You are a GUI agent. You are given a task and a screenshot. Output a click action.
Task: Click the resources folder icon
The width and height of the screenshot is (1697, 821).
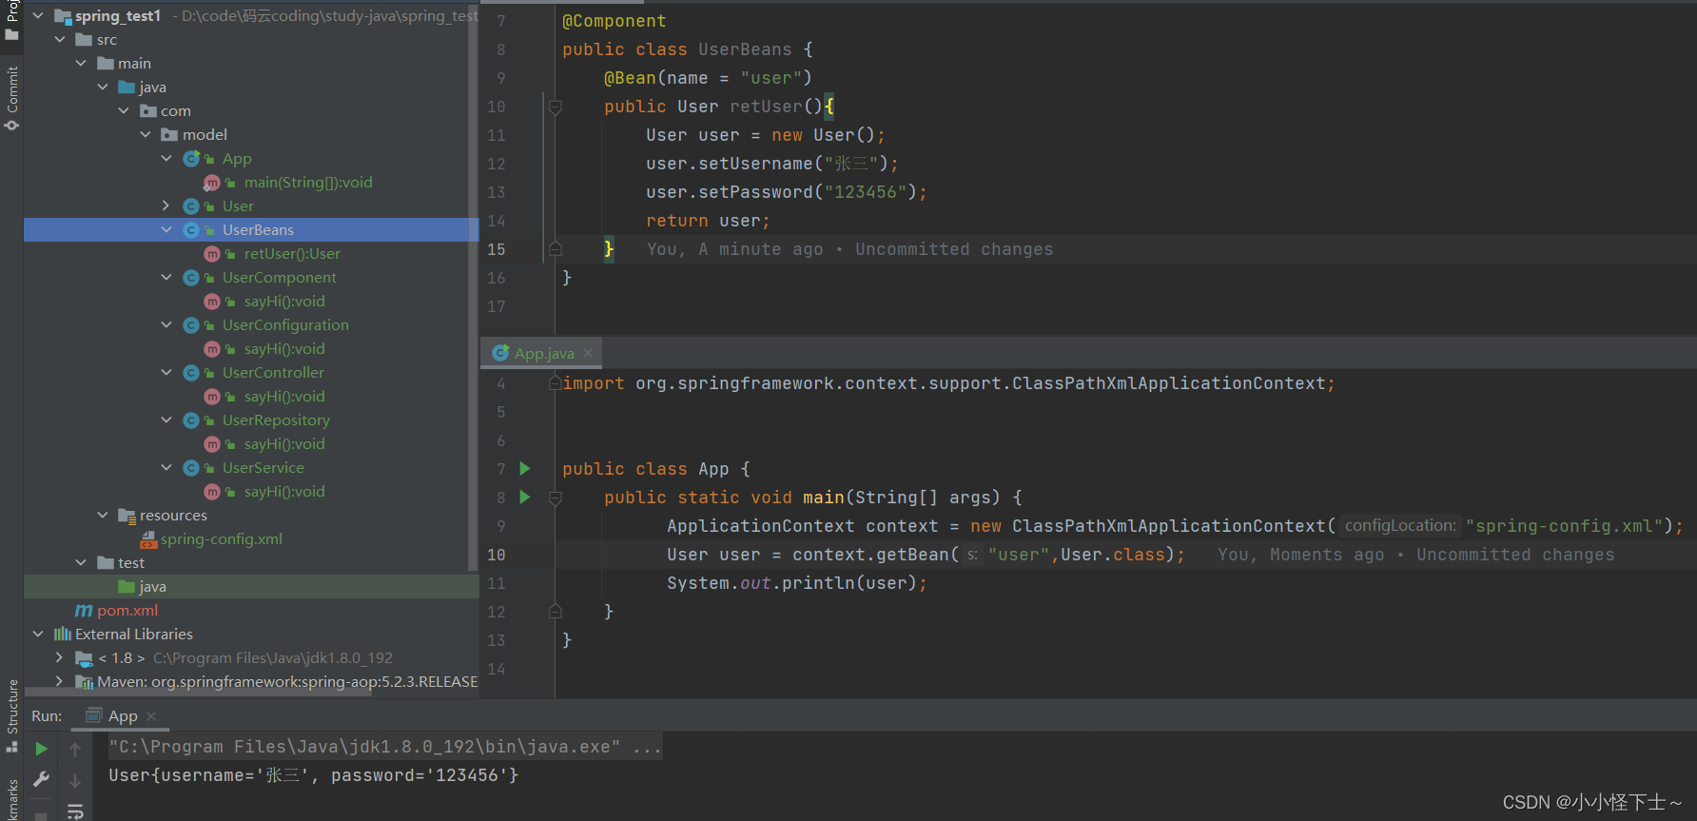pos(127,516)
